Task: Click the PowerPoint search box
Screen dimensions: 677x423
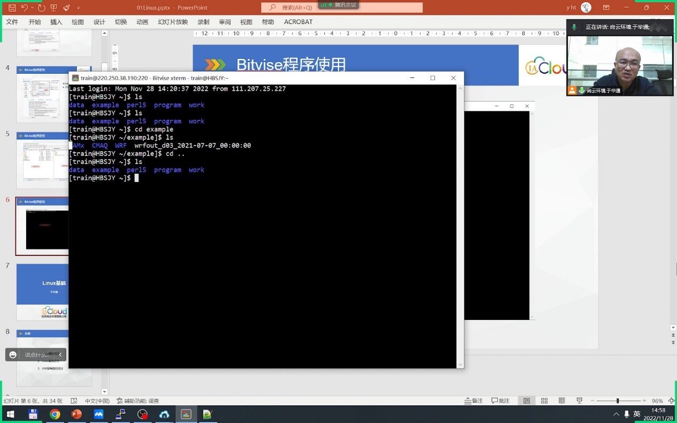Action: pos(342,7)
